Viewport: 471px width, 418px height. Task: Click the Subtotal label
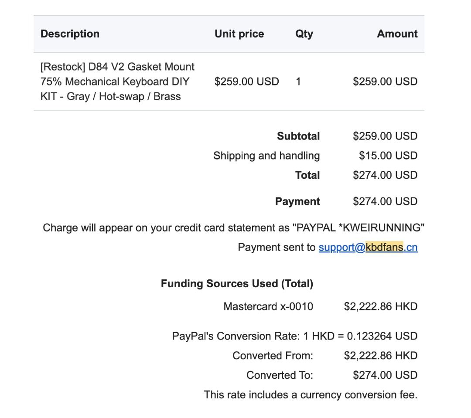298,136
